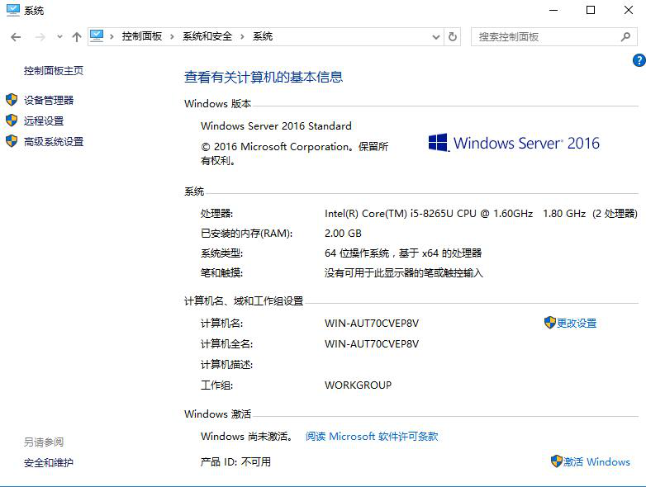Click the 已安装的内存(RAM): label
Viewport: 646px width, 487px height.
tap(246, 234)
